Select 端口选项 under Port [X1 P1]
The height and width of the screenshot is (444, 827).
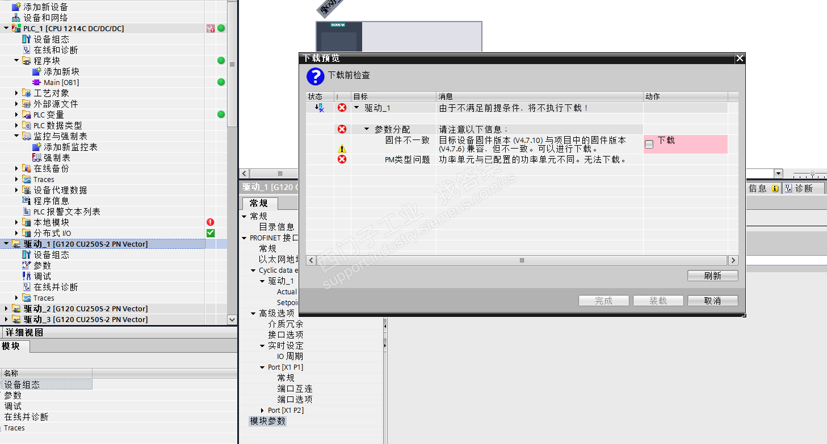295,399
